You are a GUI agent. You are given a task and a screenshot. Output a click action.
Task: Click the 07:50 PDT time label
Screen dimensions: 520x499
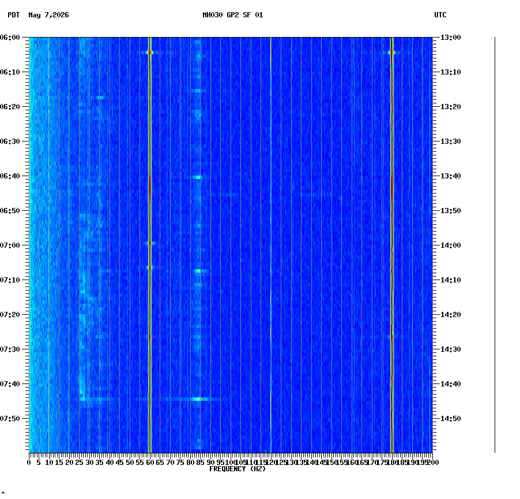10,419
